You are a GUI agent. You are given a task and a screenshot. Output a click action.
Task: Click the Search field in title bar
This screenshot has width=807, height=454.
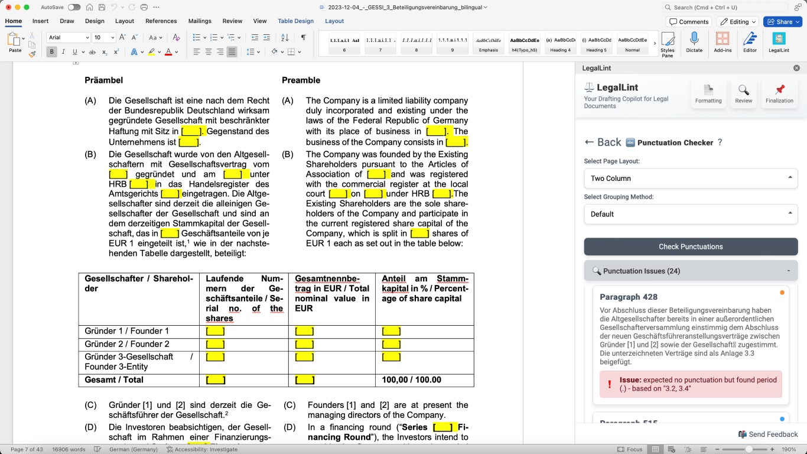[725, 7]
